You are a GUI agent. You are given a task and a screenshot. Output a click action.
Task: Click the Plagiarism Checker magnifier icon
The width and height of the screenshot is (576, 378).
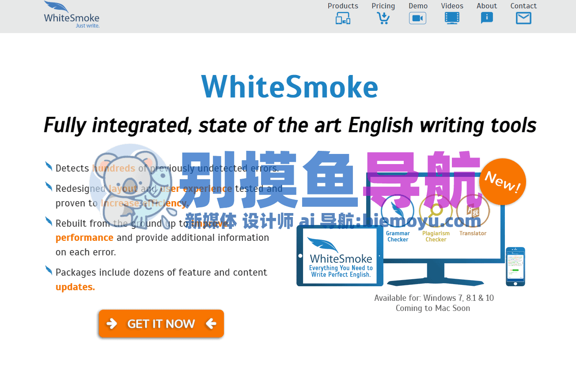pyautogui.click(x=436, y=211)
